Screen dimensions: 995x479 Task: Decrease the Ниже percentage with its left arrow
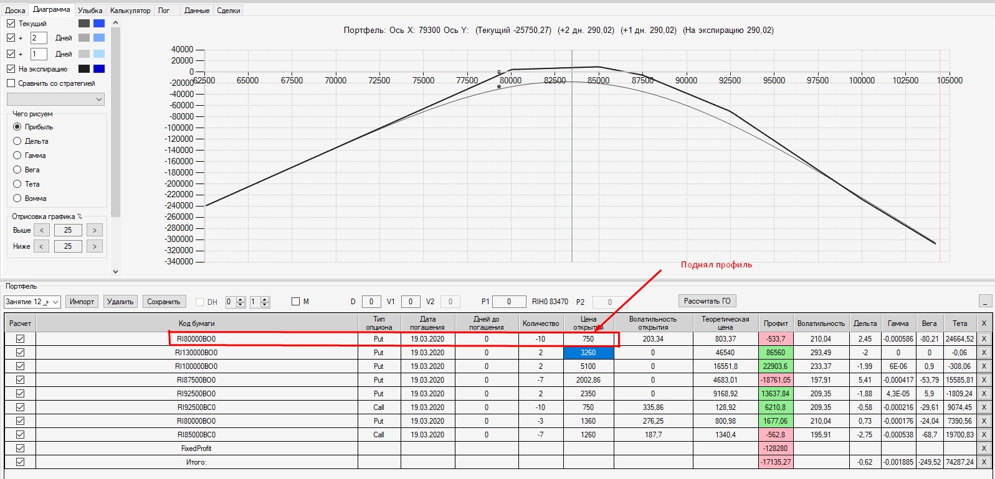pyautogui.click(x=42, y=246)
